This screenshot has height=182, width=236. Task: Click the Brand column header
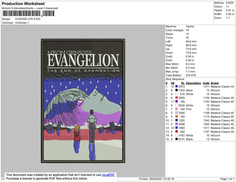pos(214,83)
